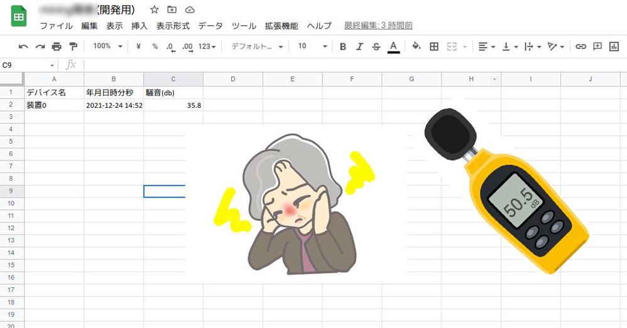
Task: Insert a chart
Action: [x=614, y=46]
